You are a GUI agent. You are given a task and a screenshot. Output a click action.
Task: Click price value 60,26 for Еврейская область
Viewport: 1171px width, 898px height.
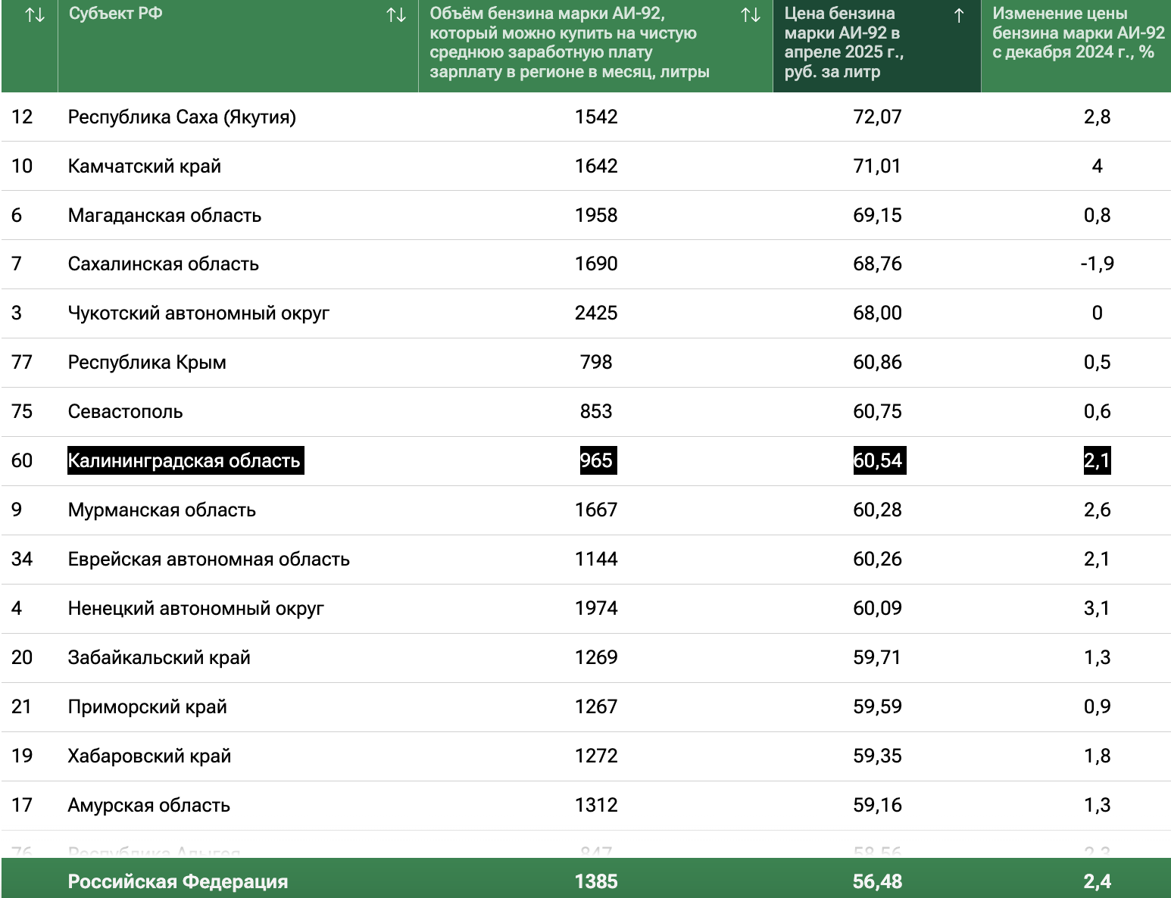(877, 560)
